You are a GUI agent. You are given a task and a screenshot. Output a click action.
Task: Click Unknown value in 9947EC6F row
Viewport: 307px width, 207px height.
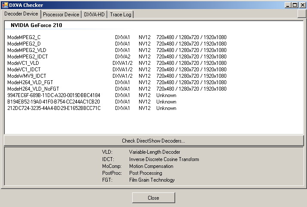pos(166,95)
